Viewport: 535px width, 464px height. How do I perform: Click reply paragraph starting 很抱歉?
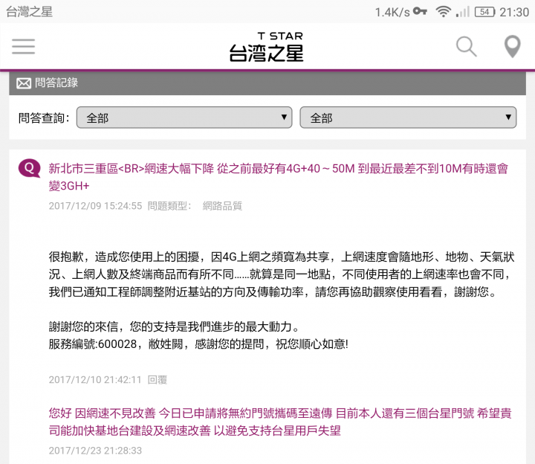[x=282, y=274]
